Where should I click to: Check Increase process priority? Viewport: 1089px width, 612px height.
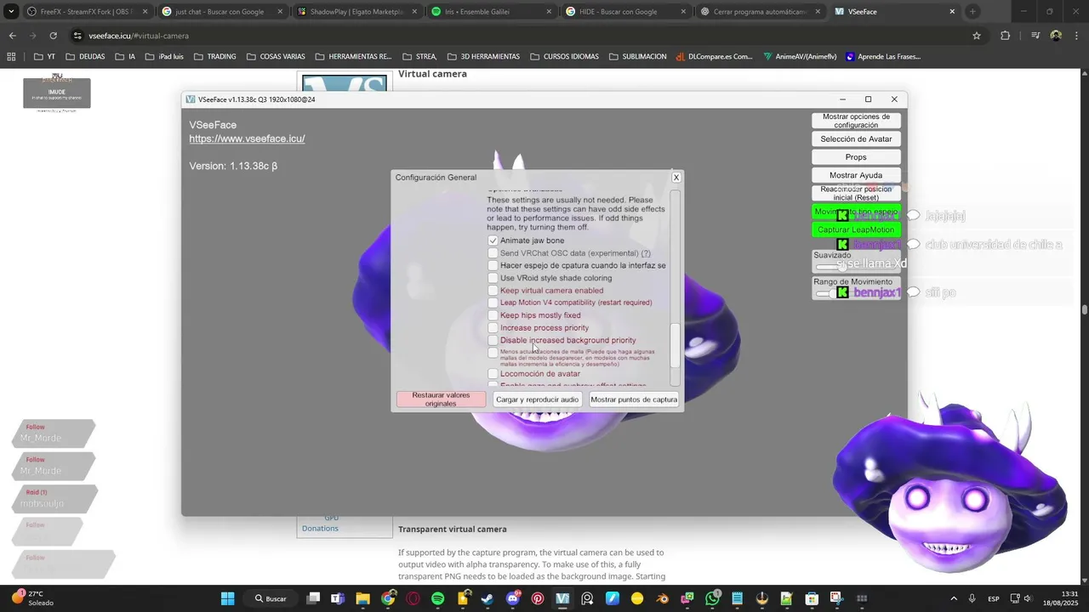coord(493,328)
